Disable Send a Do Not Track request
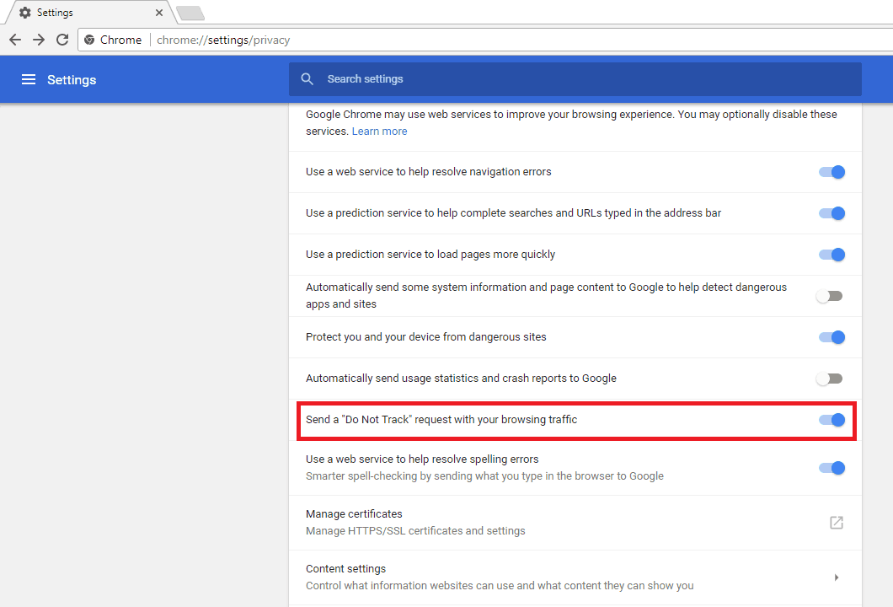 [x=832, y=420]
